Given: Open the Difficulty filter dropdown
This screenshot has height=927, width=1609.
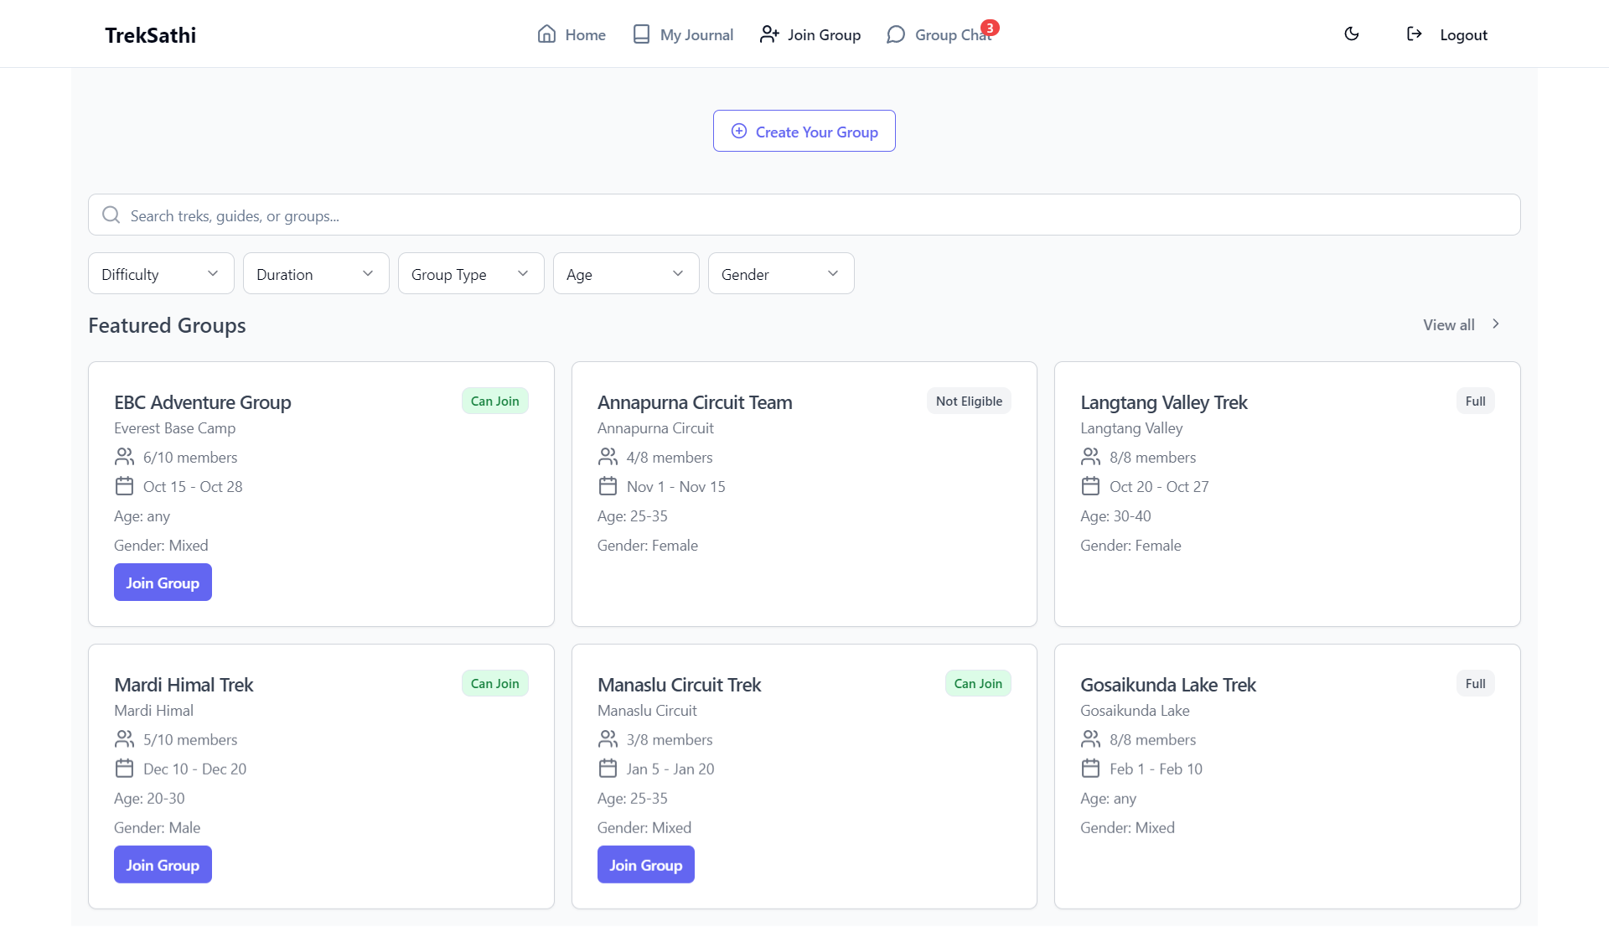Looking at the screenshot, I should point(161,274).
